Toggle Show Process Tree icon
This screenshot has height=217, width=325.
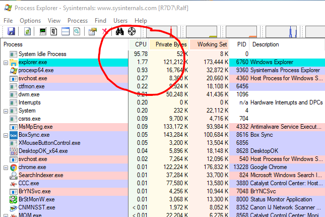tap(54, 32)
